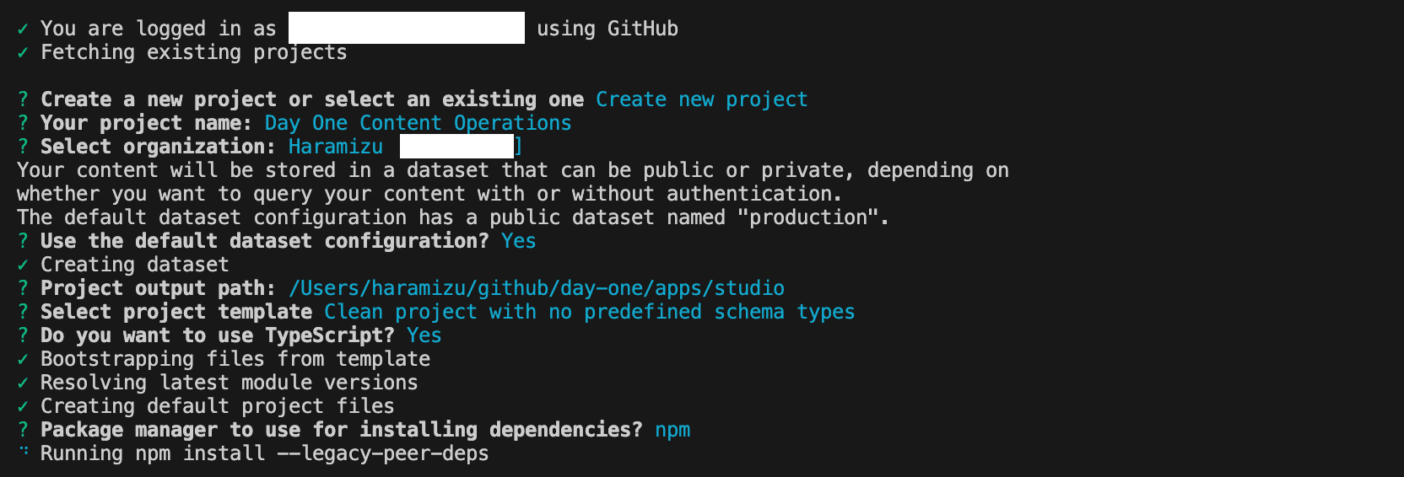The height and width of the screenshot is (477, 1404).
Task: Click the green checkmark beside the logged-in message
Action: pos(23,29)
